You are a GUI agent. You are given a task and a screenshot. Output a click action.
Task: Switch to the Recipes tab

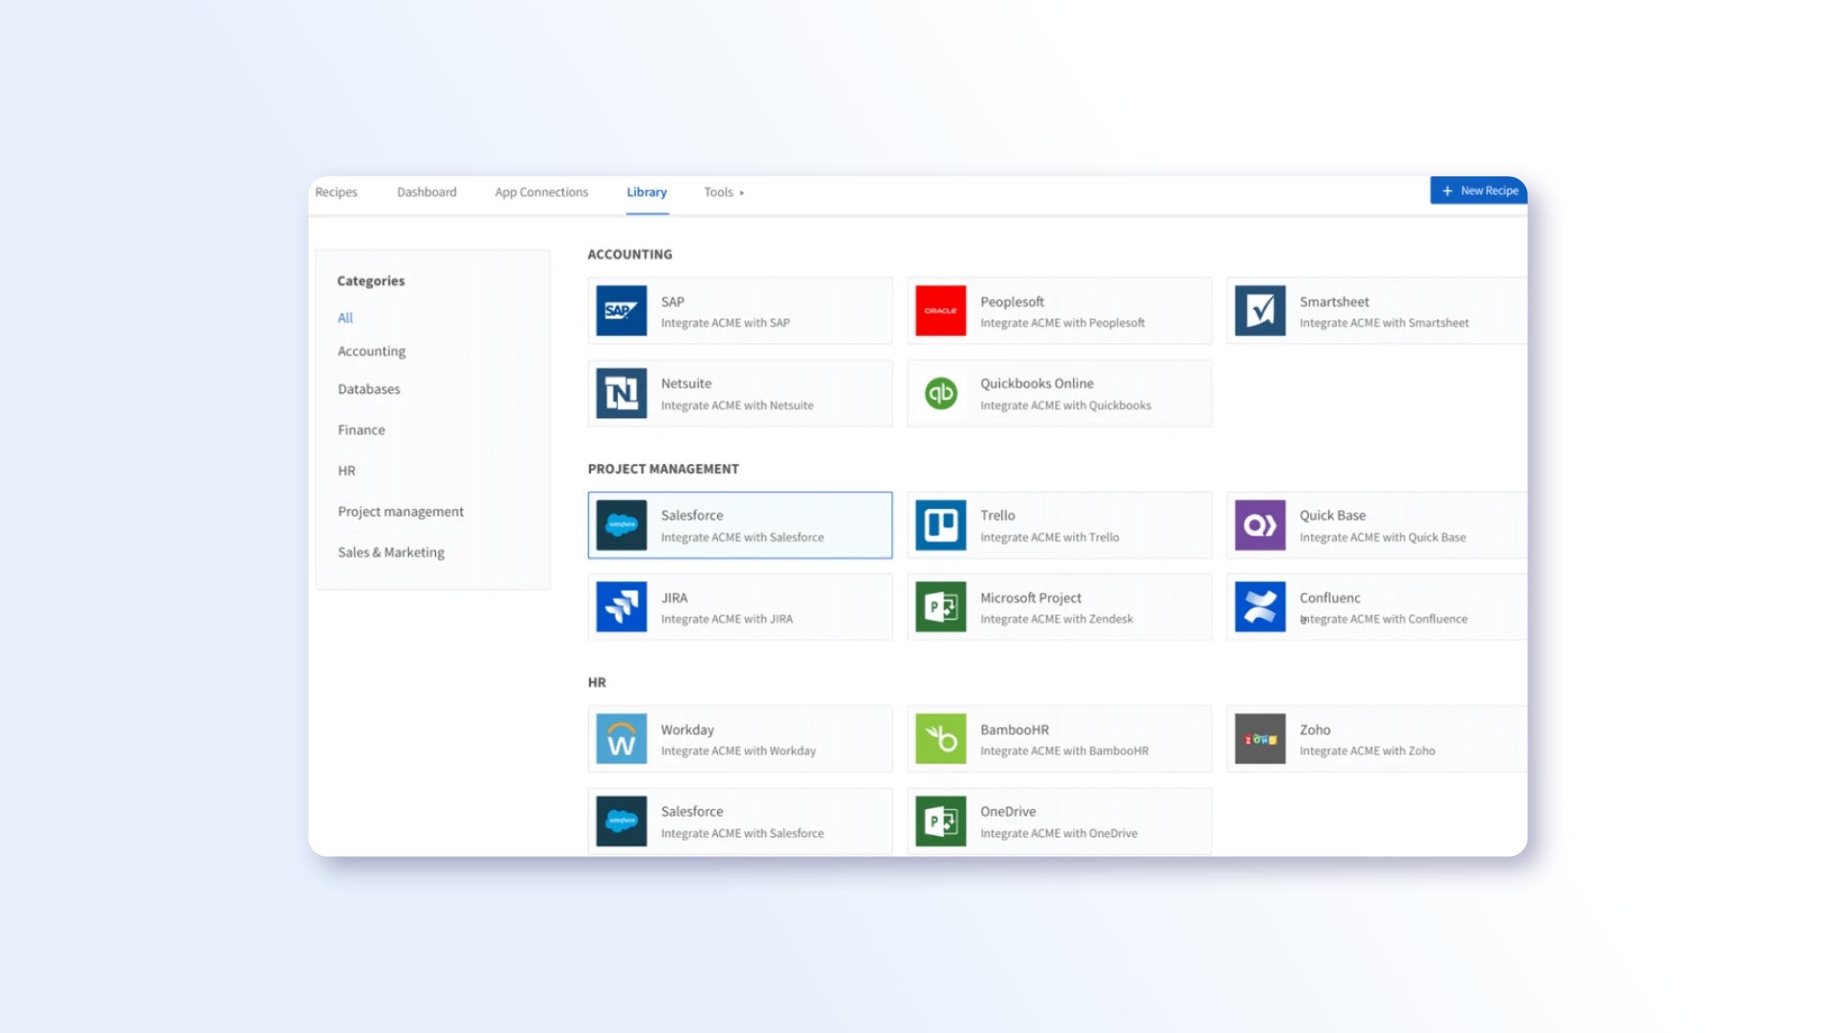point(336,192)
